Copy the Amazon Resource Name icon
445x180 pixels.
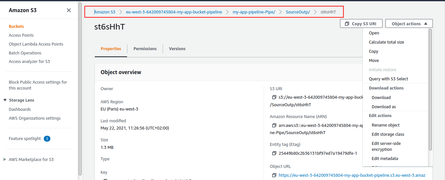274,125
